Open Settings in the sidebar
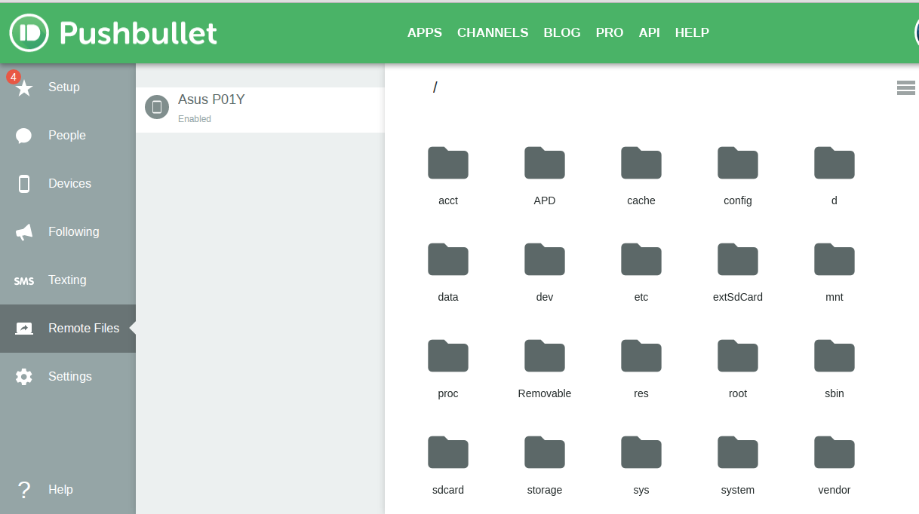 click(68, 377)
